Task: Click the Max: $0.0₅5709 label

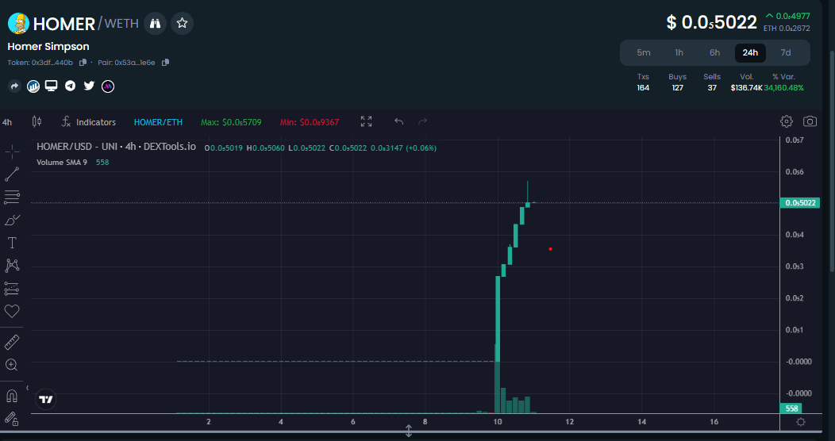Action: pos(231,122)
